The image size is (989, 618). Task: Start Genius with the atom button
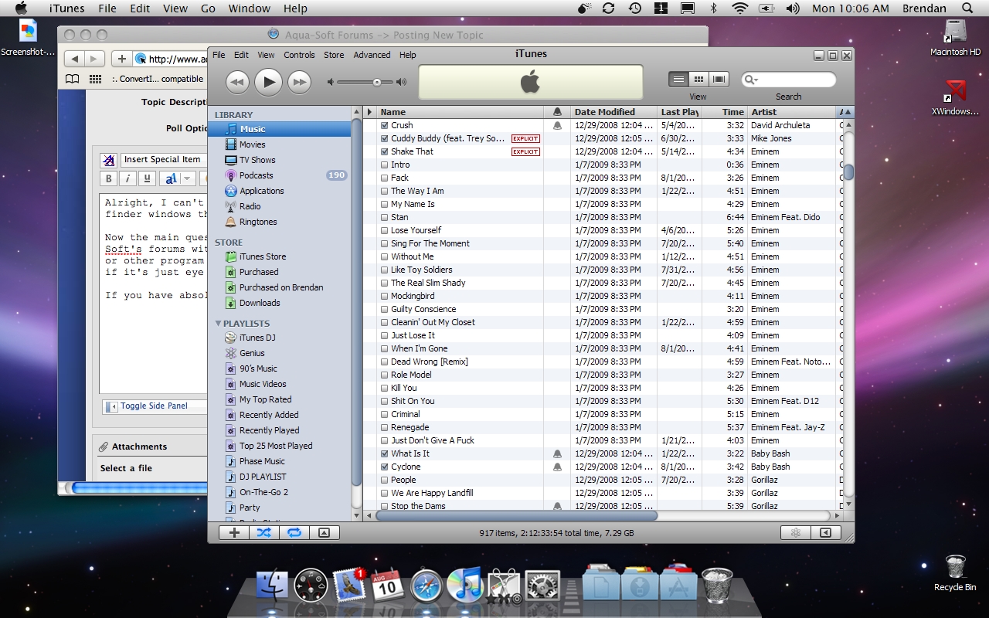(x=796, y=533)
